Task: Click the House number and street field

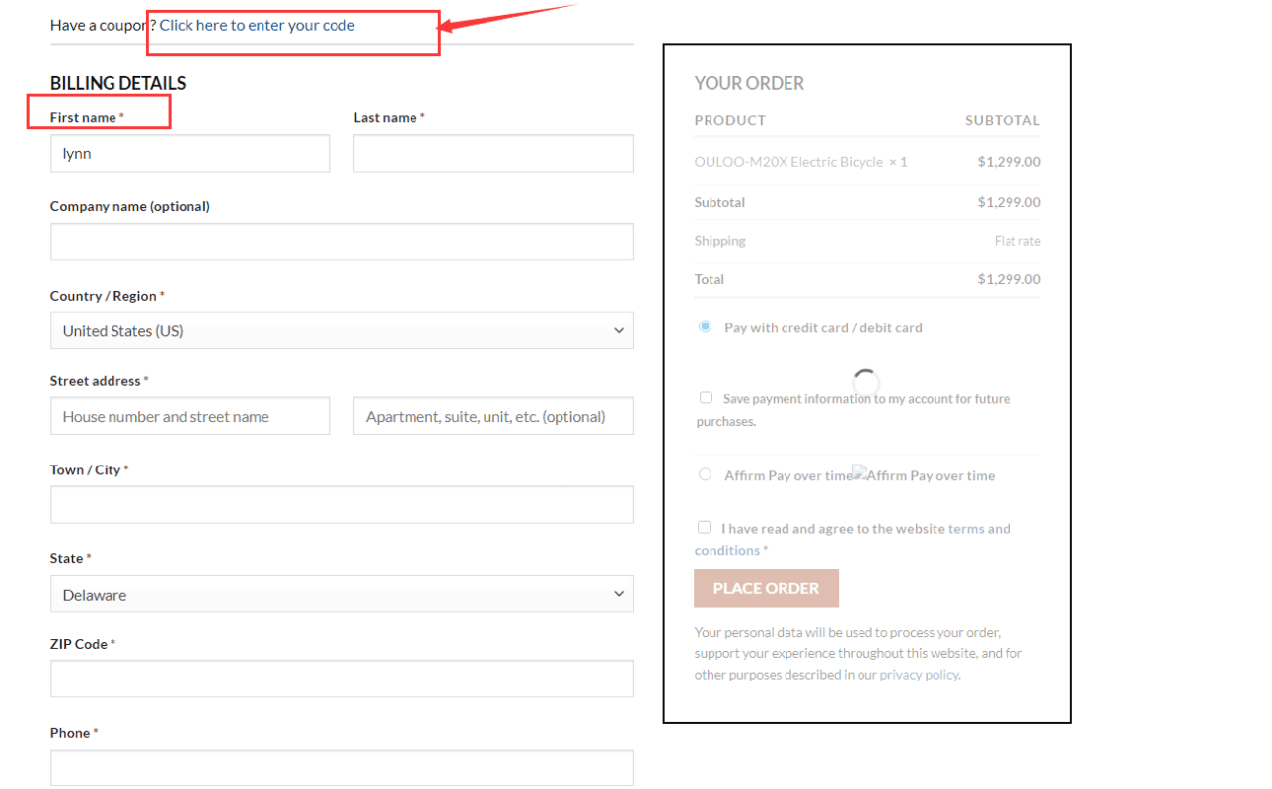Action: click(189, 416)
